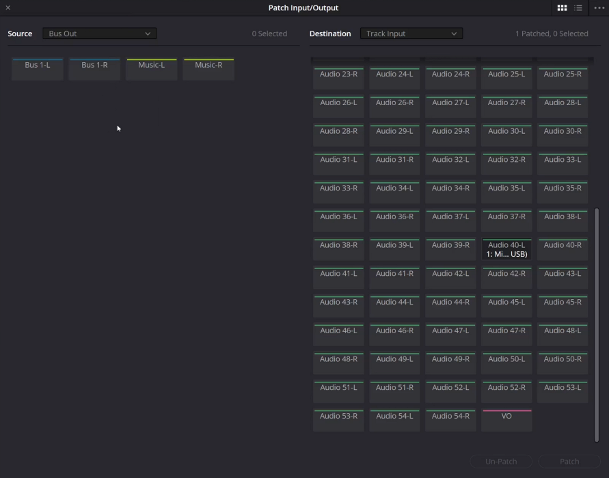Screen dimensions: 609x478
Task: Select the Audio 50-R destination
Action: [563, 363]
